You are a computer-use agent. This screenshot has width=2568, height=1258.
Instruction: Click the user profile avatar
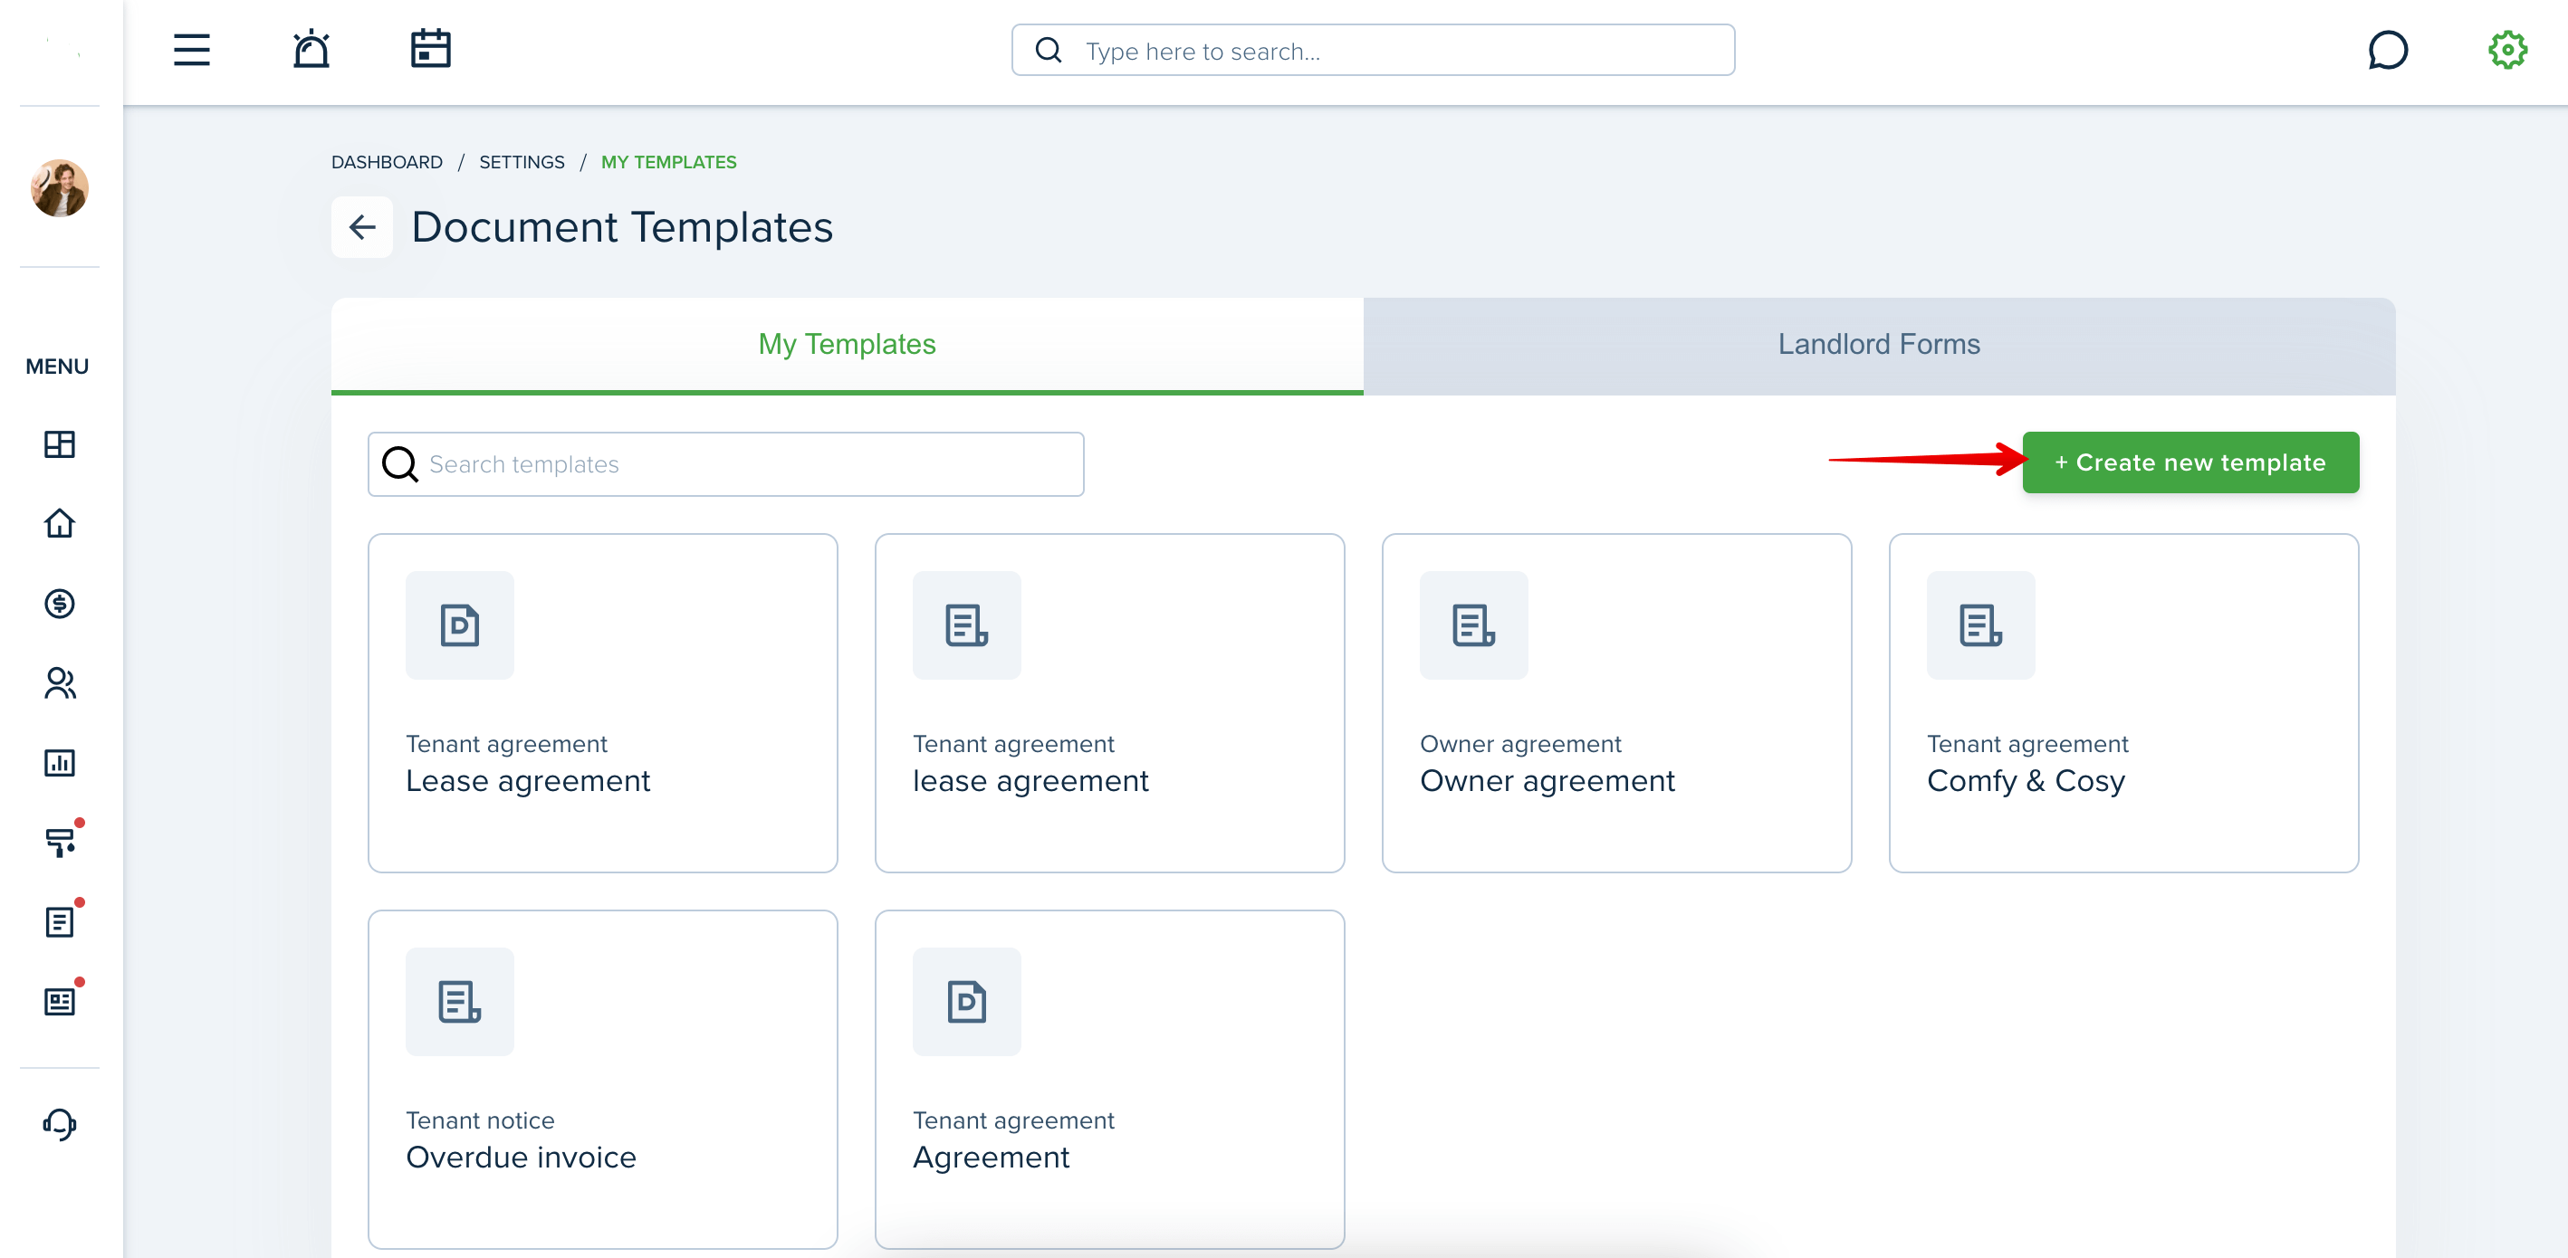[x=60, y=188]
